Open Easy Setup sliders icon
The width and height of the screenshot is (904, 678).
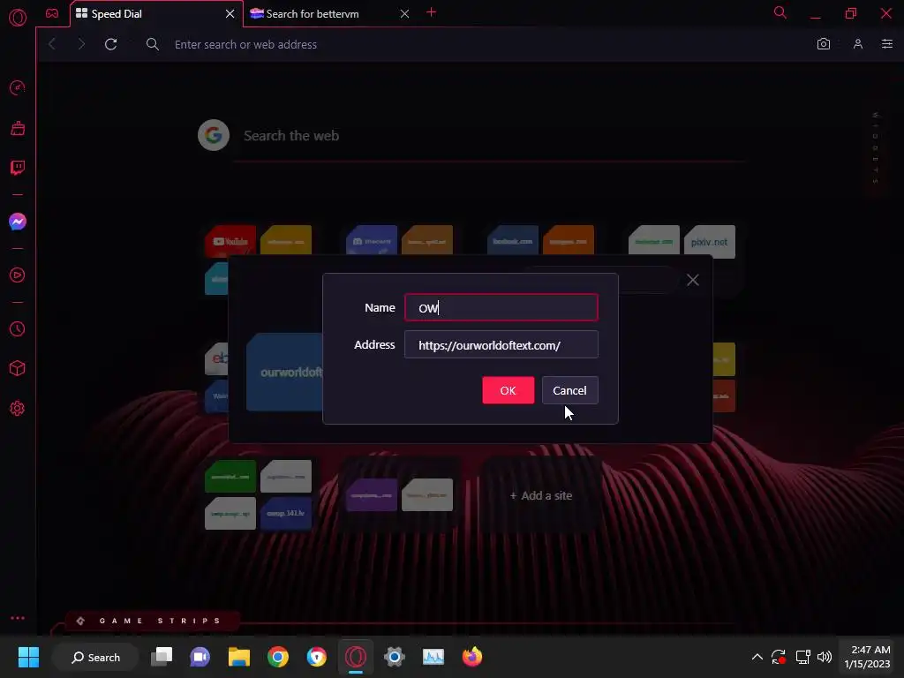[887, 44]
